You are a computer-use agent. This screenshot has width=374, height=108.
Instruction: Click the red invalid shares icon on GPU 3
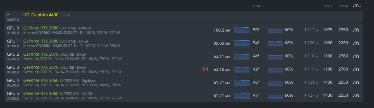[204, 69]
